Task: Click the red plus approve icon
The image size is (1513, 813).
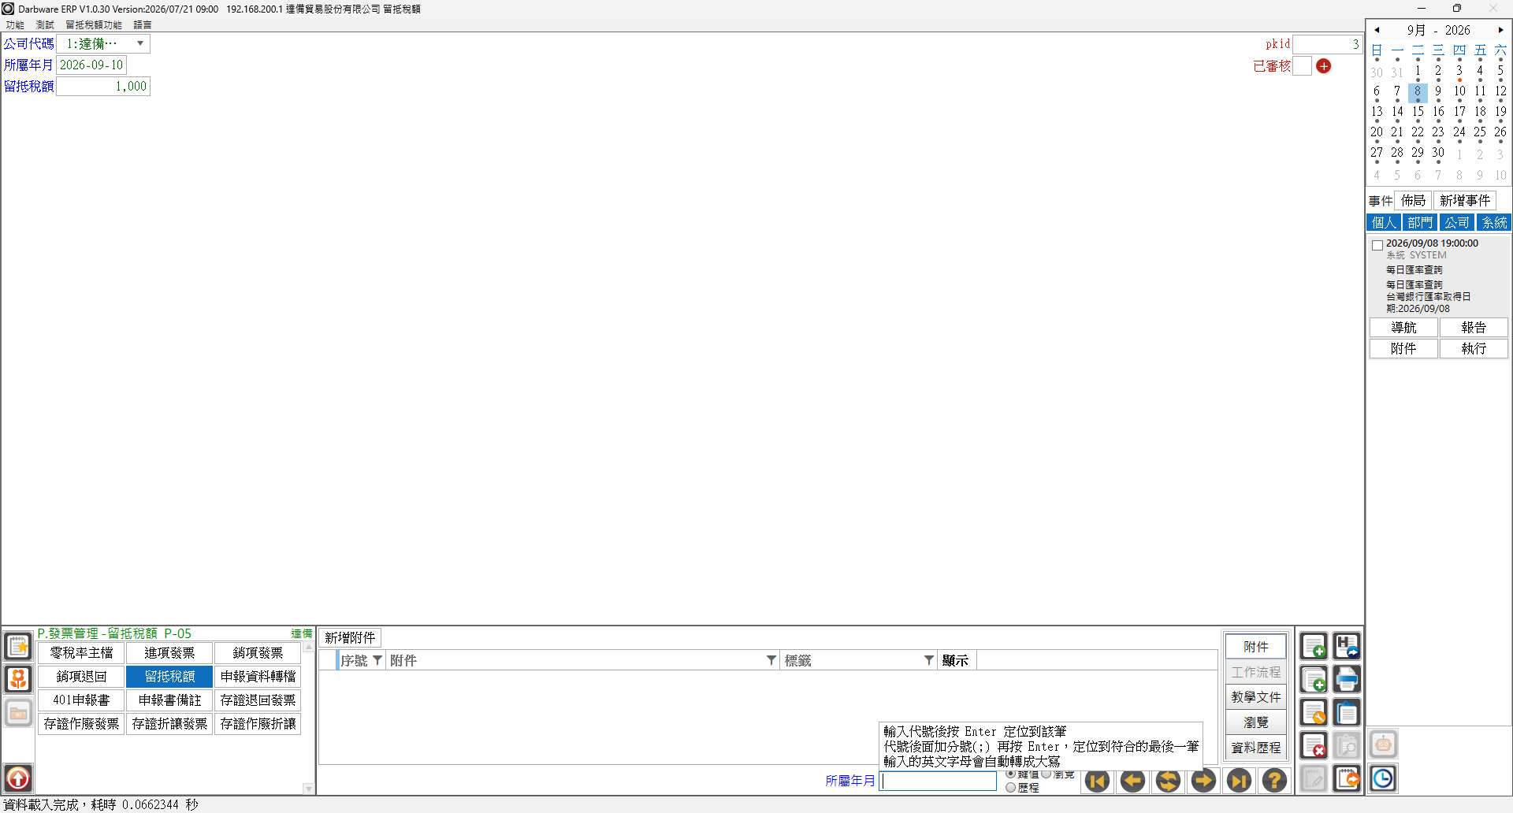Action: (x=1324, y=66)
